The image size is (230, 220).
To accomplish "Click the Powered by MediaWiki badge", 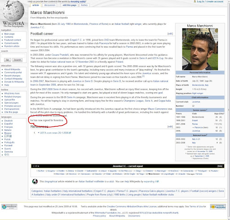I will pos(218,207).
